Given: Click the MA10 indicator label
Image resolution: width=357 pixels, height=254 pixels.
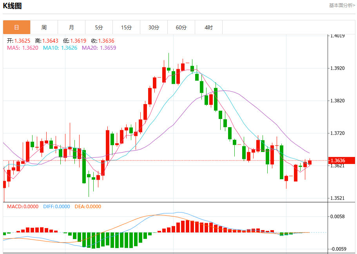Looking at the screenshot, I should click(60, 48).
